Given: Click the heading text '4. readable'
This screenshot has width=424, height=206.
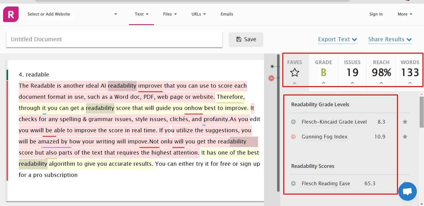Looking at the screenshot, I should (34, 75).
